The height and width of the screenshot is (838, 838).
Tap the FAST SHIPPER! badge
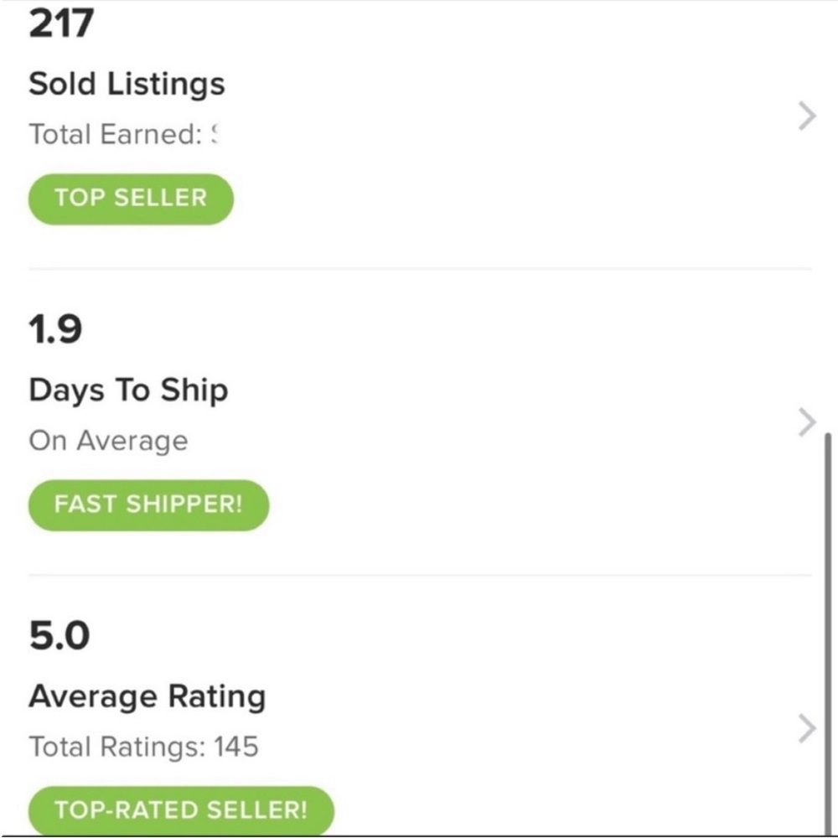(x=148, y=504)
